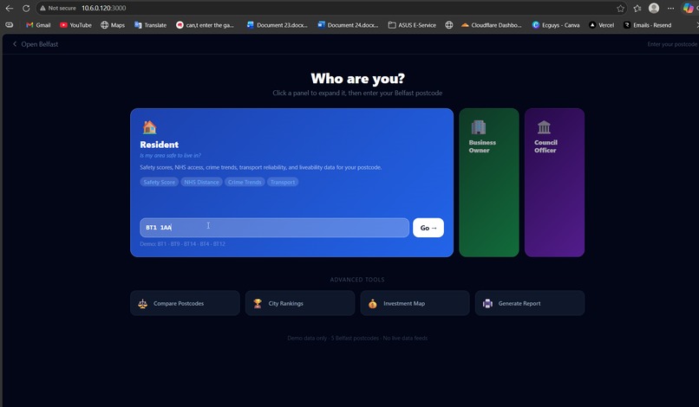Screen dimensions: 699x407
Task: Open the Vercel bookmark
Action: (x=601, y=25)
